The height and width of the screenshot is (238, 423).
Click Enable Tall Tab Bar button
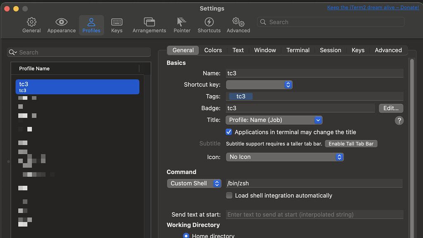(x=351, y=144)
